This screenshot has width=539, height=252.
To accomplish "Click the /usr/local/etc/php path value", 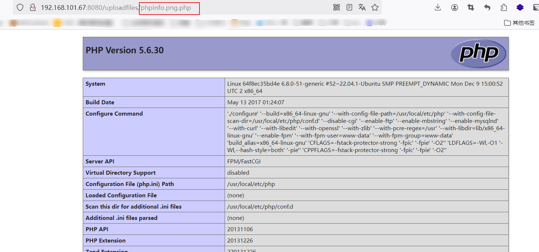I will coord(251,184).
